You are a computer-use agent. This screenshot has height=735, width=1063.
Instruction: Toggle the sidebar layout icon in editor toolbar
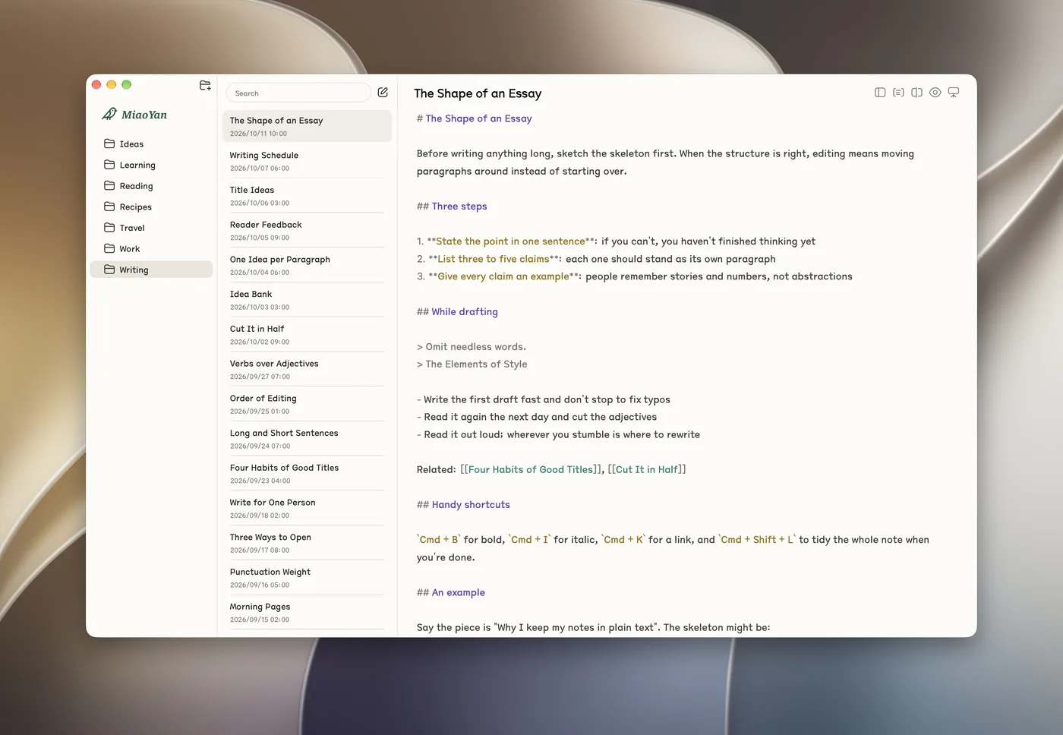click(x=880, y=93)
